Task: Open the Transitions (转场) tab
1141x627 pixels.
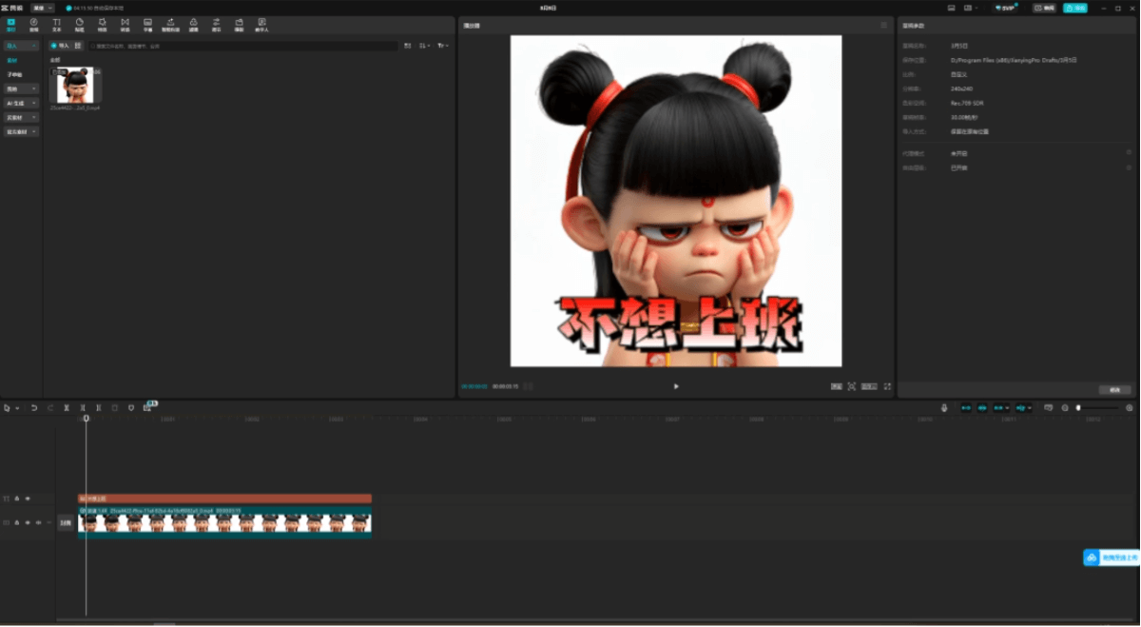Action: [x=125, y=24]
